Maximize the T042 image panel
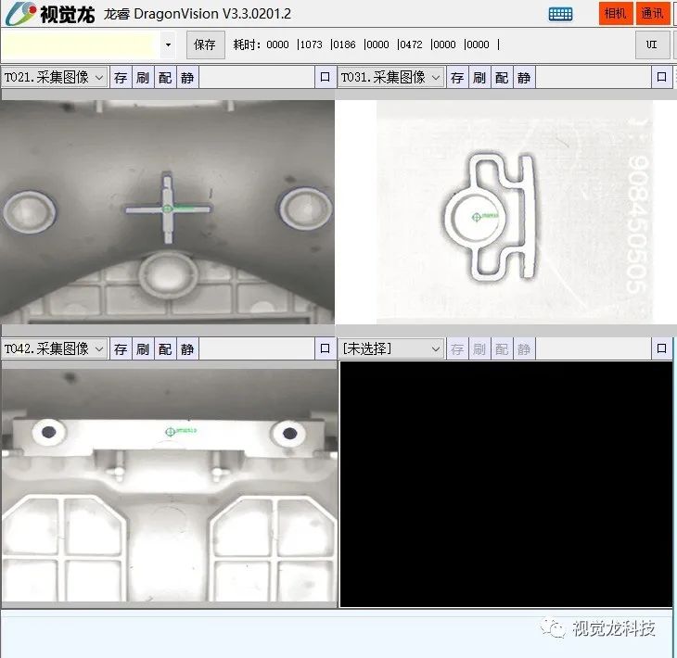 tap(325, 349)
